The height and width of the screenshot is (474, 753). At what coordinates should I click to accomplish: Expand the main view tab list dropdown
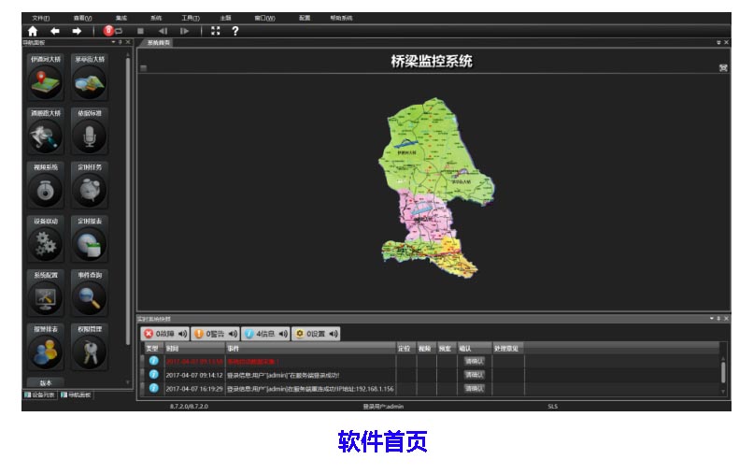click(718, 43)
